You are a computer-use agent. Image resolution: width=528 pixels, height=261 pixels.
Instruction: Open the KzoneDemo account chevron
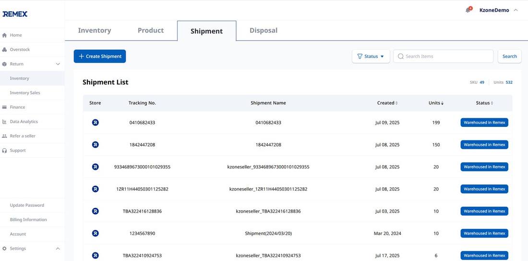click(516, 10)
